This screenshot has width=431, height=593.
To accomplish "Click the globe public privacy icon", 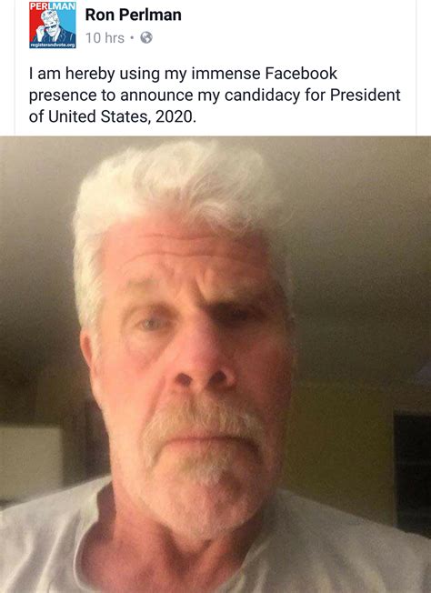I will click(x=146, y=38).
